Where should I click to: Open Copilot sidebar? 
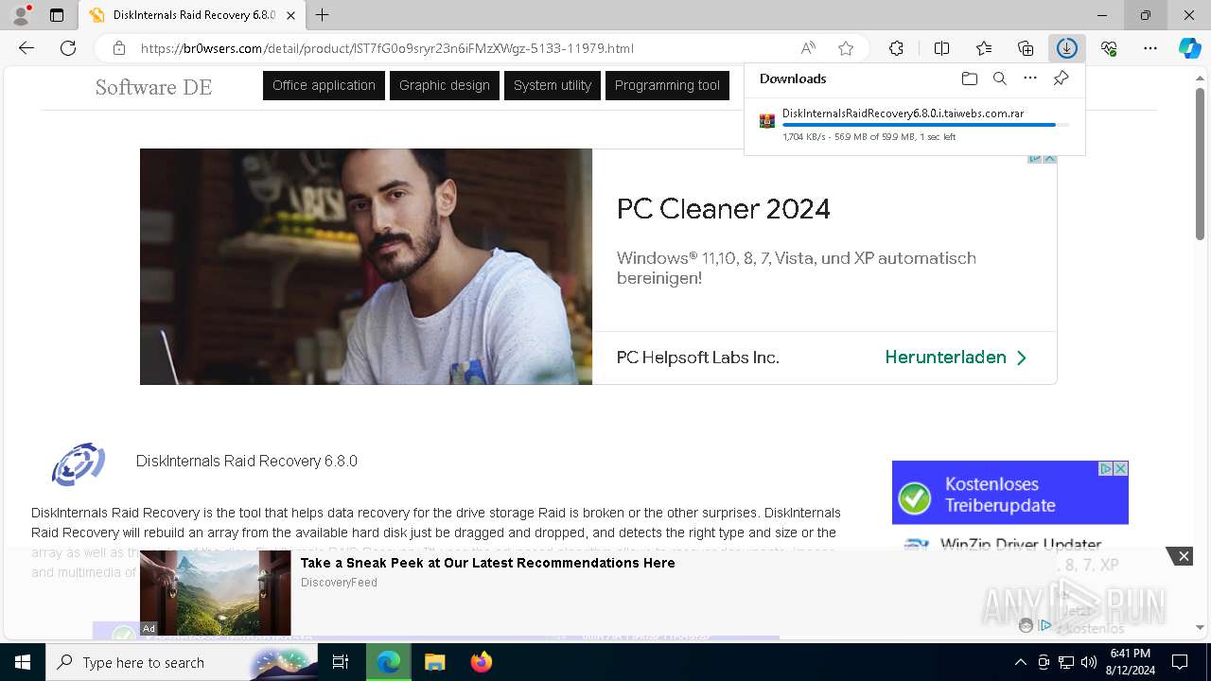point(1190,48)
